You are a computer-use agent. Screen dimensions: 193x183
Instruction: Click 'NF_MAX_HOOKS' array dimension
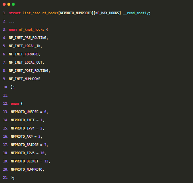point(107,13)
